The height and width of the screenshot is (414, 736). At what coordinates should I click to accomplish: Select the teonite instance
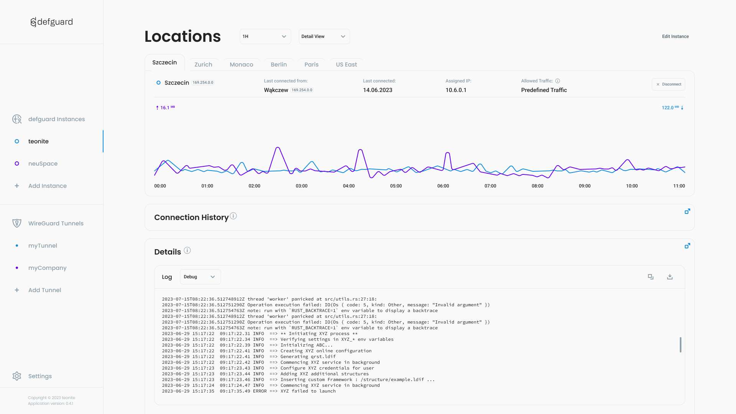pyautogui.click(x=38, y=141)
